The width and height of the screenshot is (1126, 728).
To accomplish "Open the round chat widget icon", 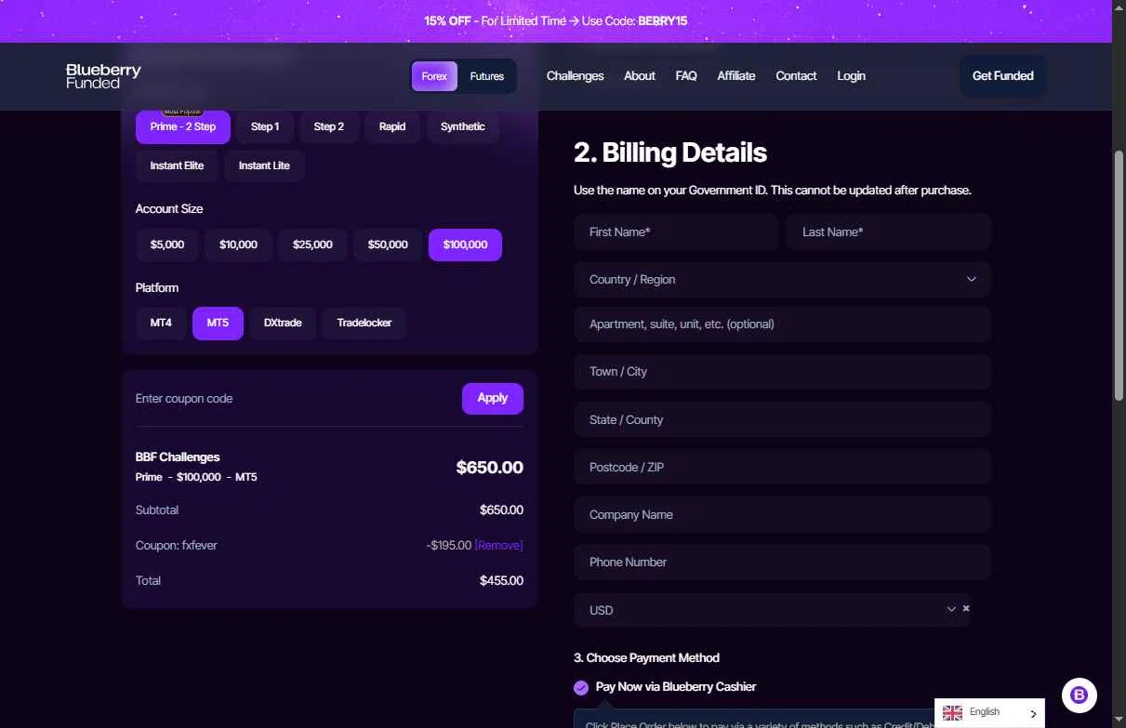I will tap(1080, 694).
